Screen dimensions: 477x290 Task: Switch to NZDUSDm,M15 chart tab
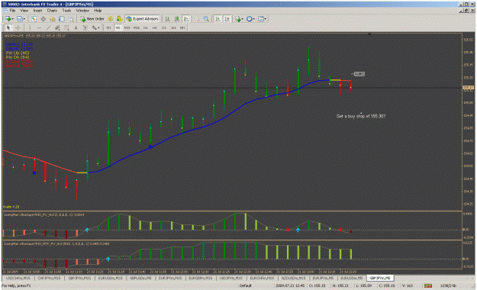pos(293,278)
